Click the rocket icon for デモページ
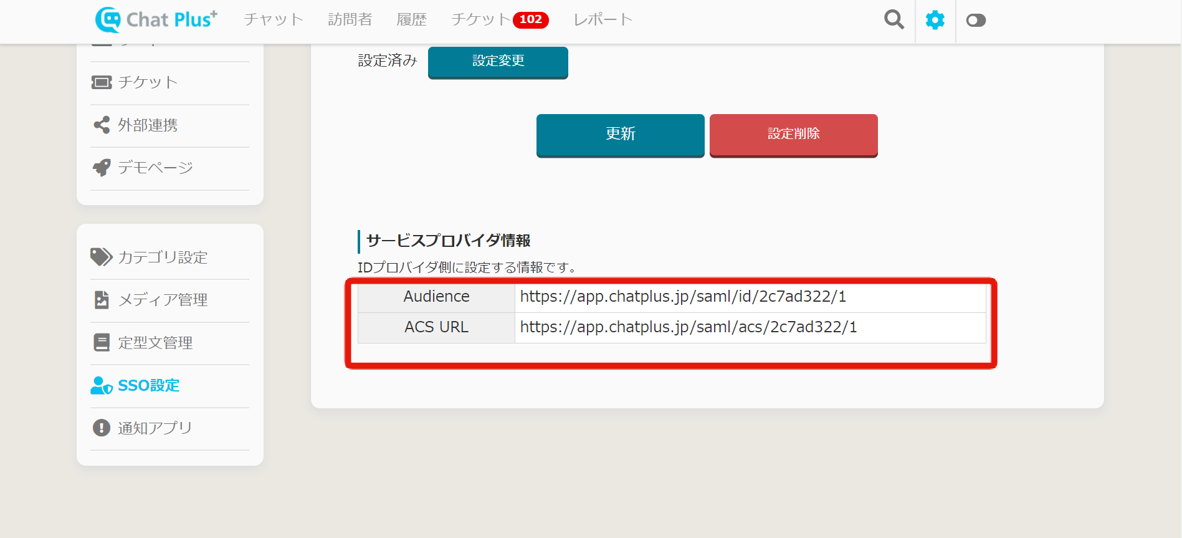Screen dimensions: 1182x538 tap(102, 167)
